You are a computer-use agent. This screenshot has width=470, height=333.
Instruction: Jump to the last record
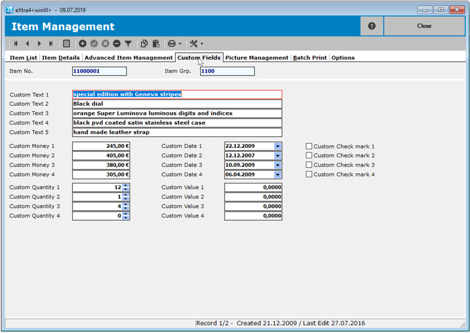pyautogui.click(x=51, y=44)
